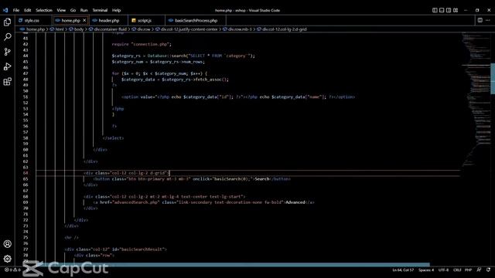
Task: Click div.row breadcrumb segment
Action: [144, 29]
